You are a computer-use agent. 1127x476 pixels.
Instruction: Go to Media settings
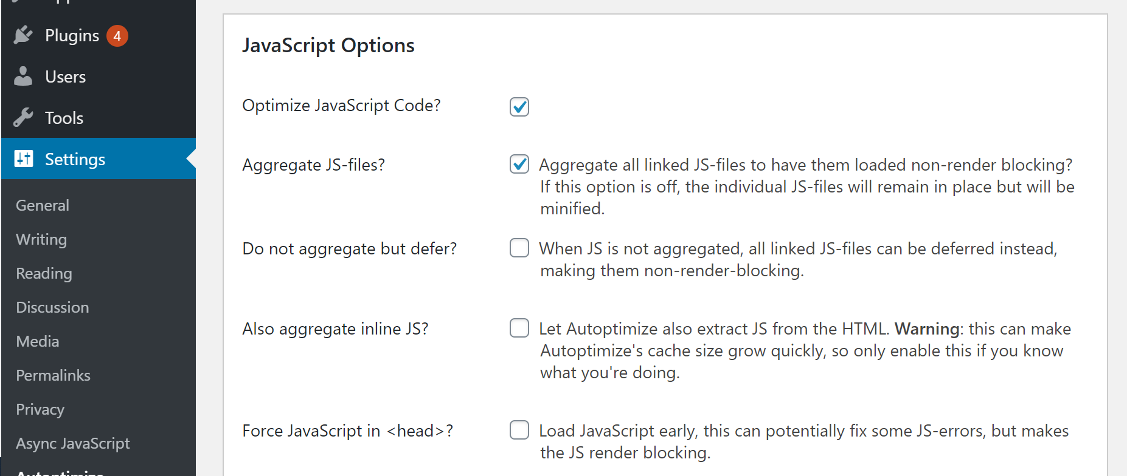click(x=38, y=341)
